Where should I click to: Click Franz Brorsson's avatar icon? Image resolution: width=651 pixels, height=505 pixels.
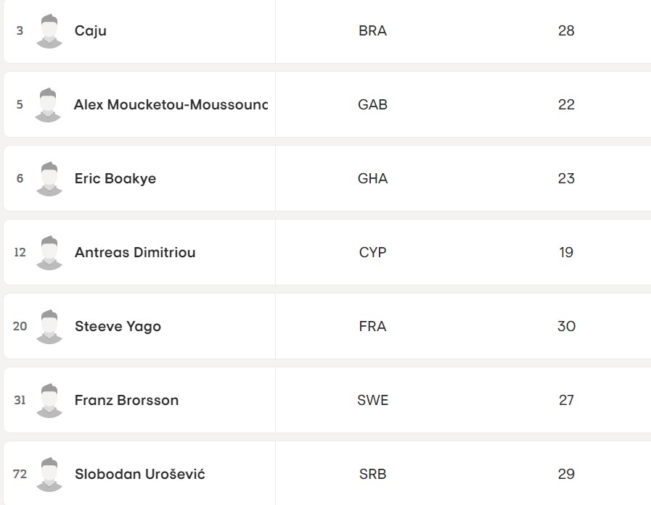click(x=49, y=401)
